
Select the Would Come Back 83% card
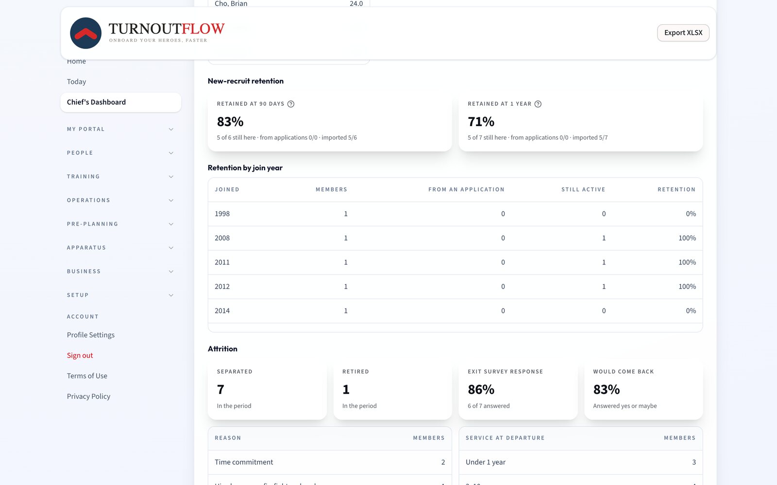pyautogui.click(x=643, y=389)
